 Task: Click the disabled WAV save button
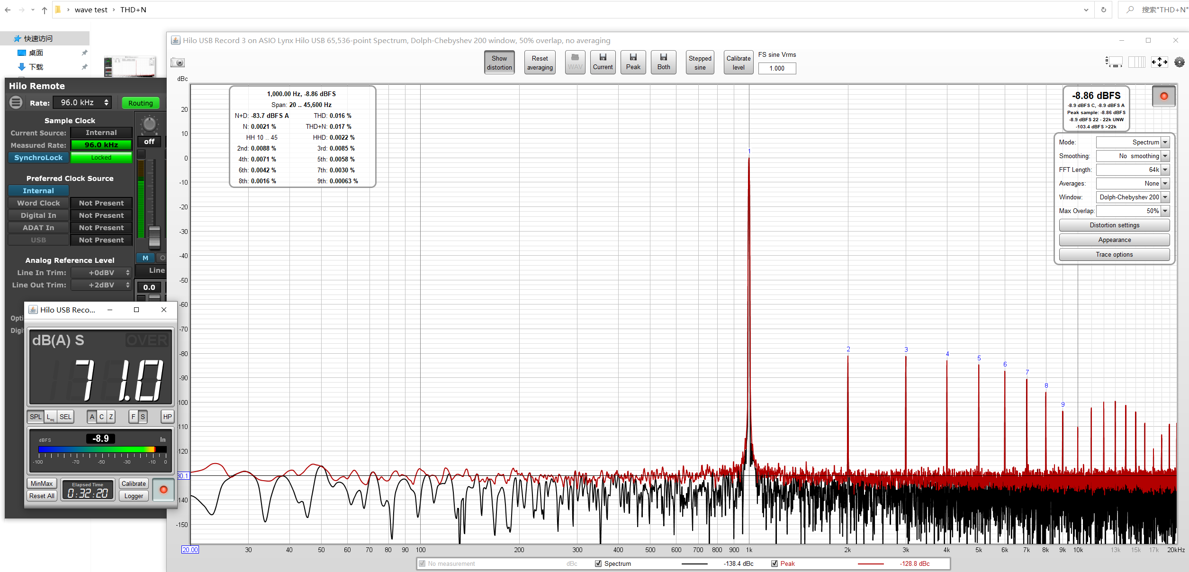coord(575,62)
